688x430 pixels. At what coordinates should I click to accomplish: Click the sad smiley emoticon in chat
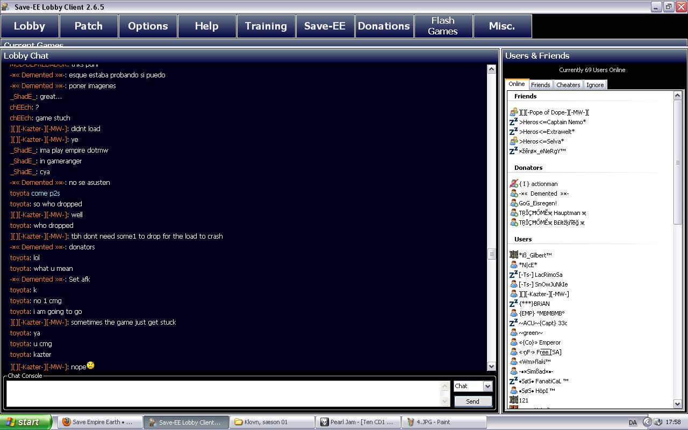point(90,365)
